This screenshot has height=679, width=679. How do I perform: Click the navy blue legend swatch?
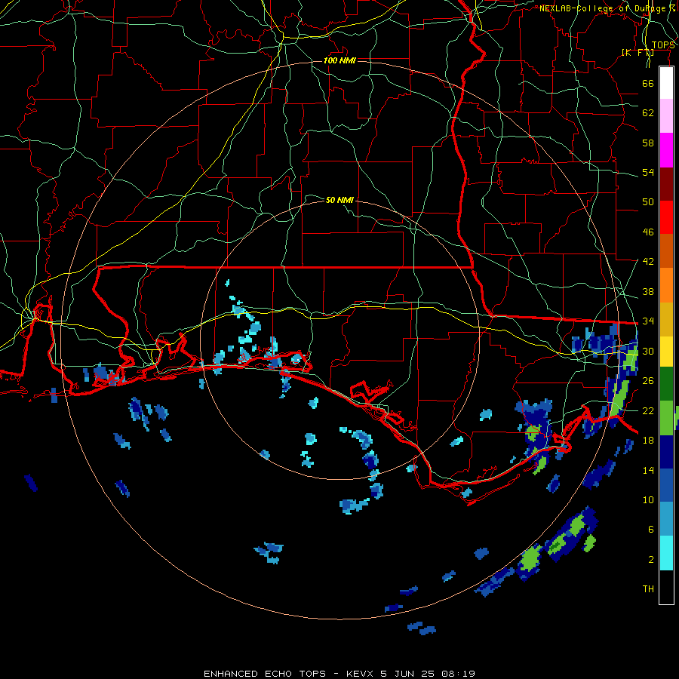click(x=666, y=452)
